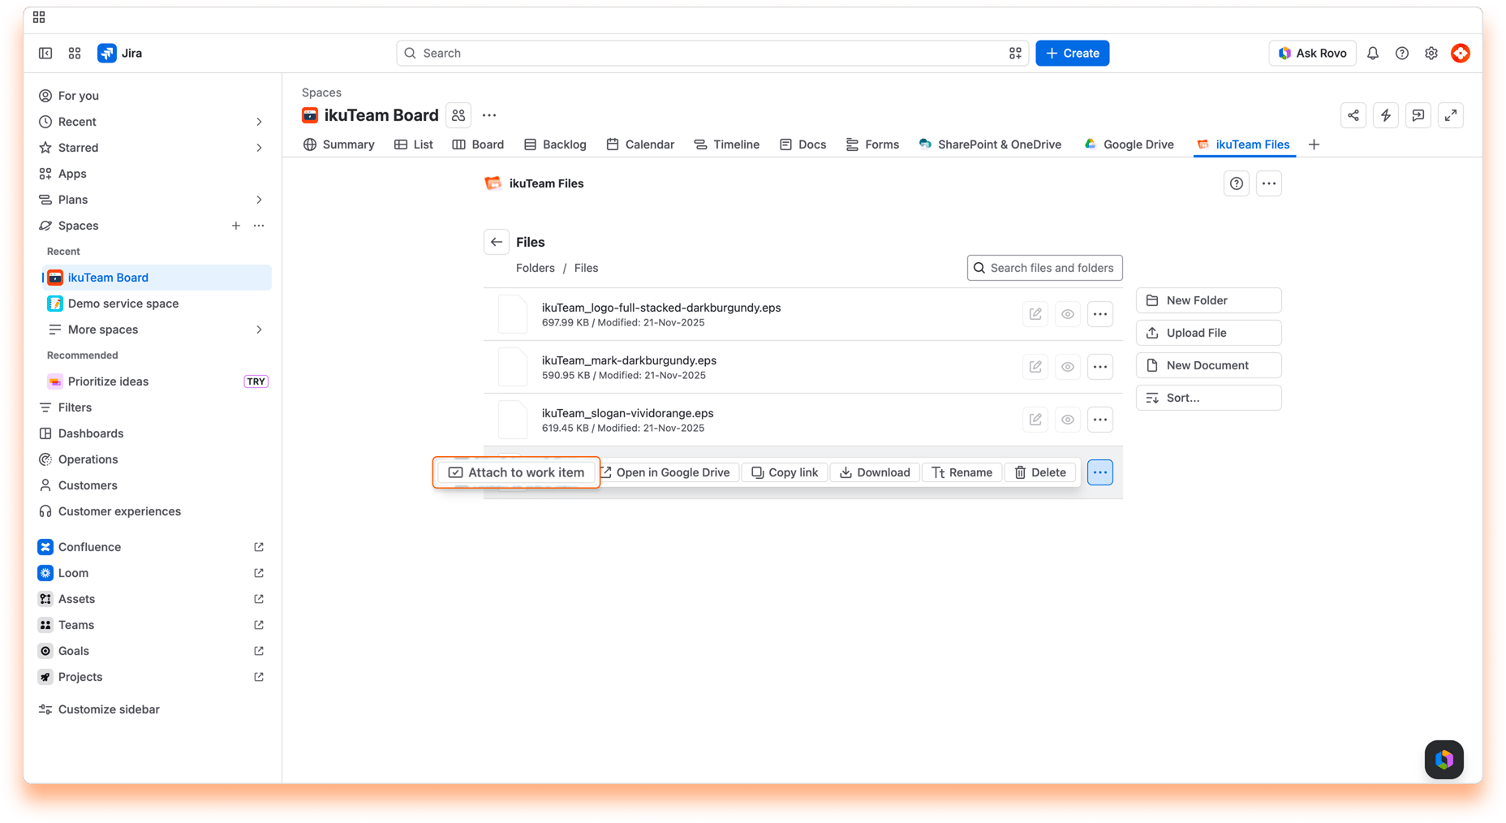The height and width of the screenshot is (823, 1506).
Task: Expand the Recent section chevron
Action: click(259, 122)
